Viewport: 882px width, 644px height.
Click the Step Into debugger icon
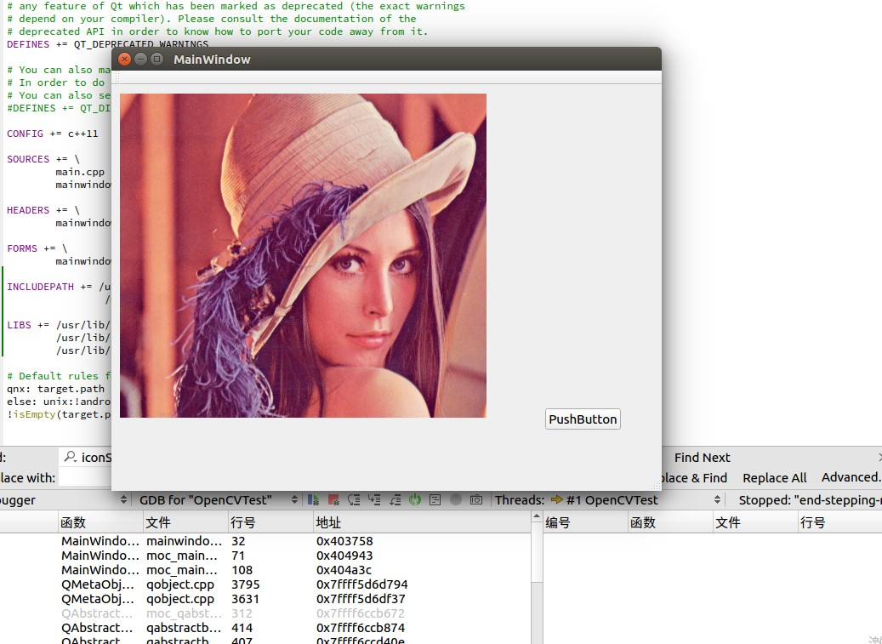(374, 499)
